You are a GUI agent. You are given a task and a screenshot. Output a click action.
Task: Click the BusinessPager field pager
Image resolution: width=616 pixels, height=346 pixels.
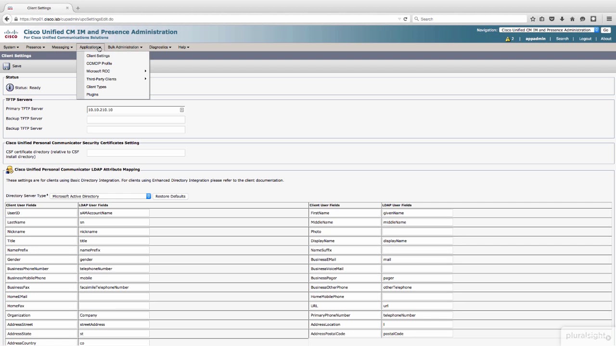(x=417, y=278)
